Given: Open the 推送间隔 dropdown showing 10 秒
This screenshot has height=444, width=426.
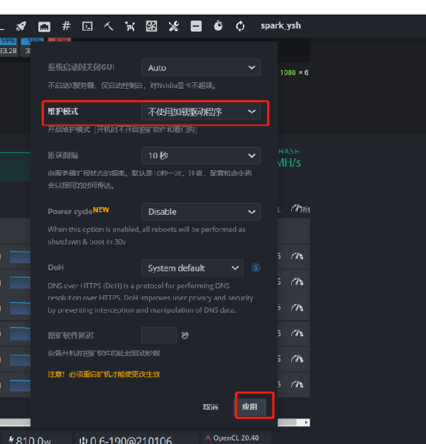Looking at the screenshot, I should point(201,155).
